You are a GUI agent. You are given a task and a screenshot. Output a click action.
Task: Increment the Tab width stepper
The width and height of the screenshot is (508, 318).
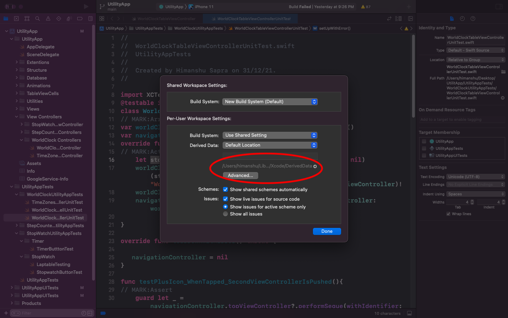472,201
